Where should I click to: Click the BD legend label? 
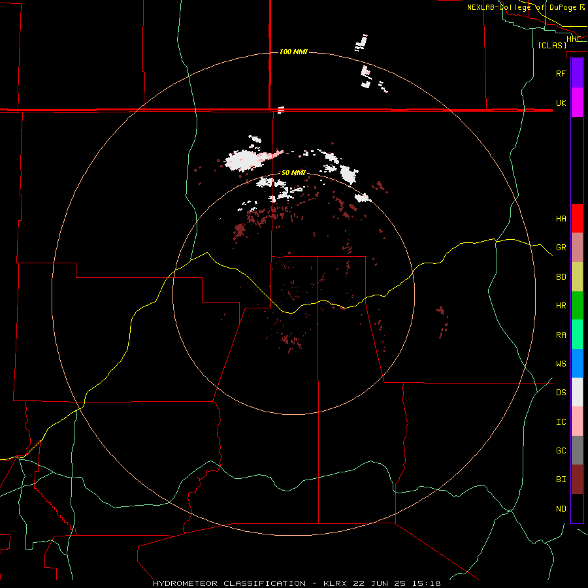(561, 277)
